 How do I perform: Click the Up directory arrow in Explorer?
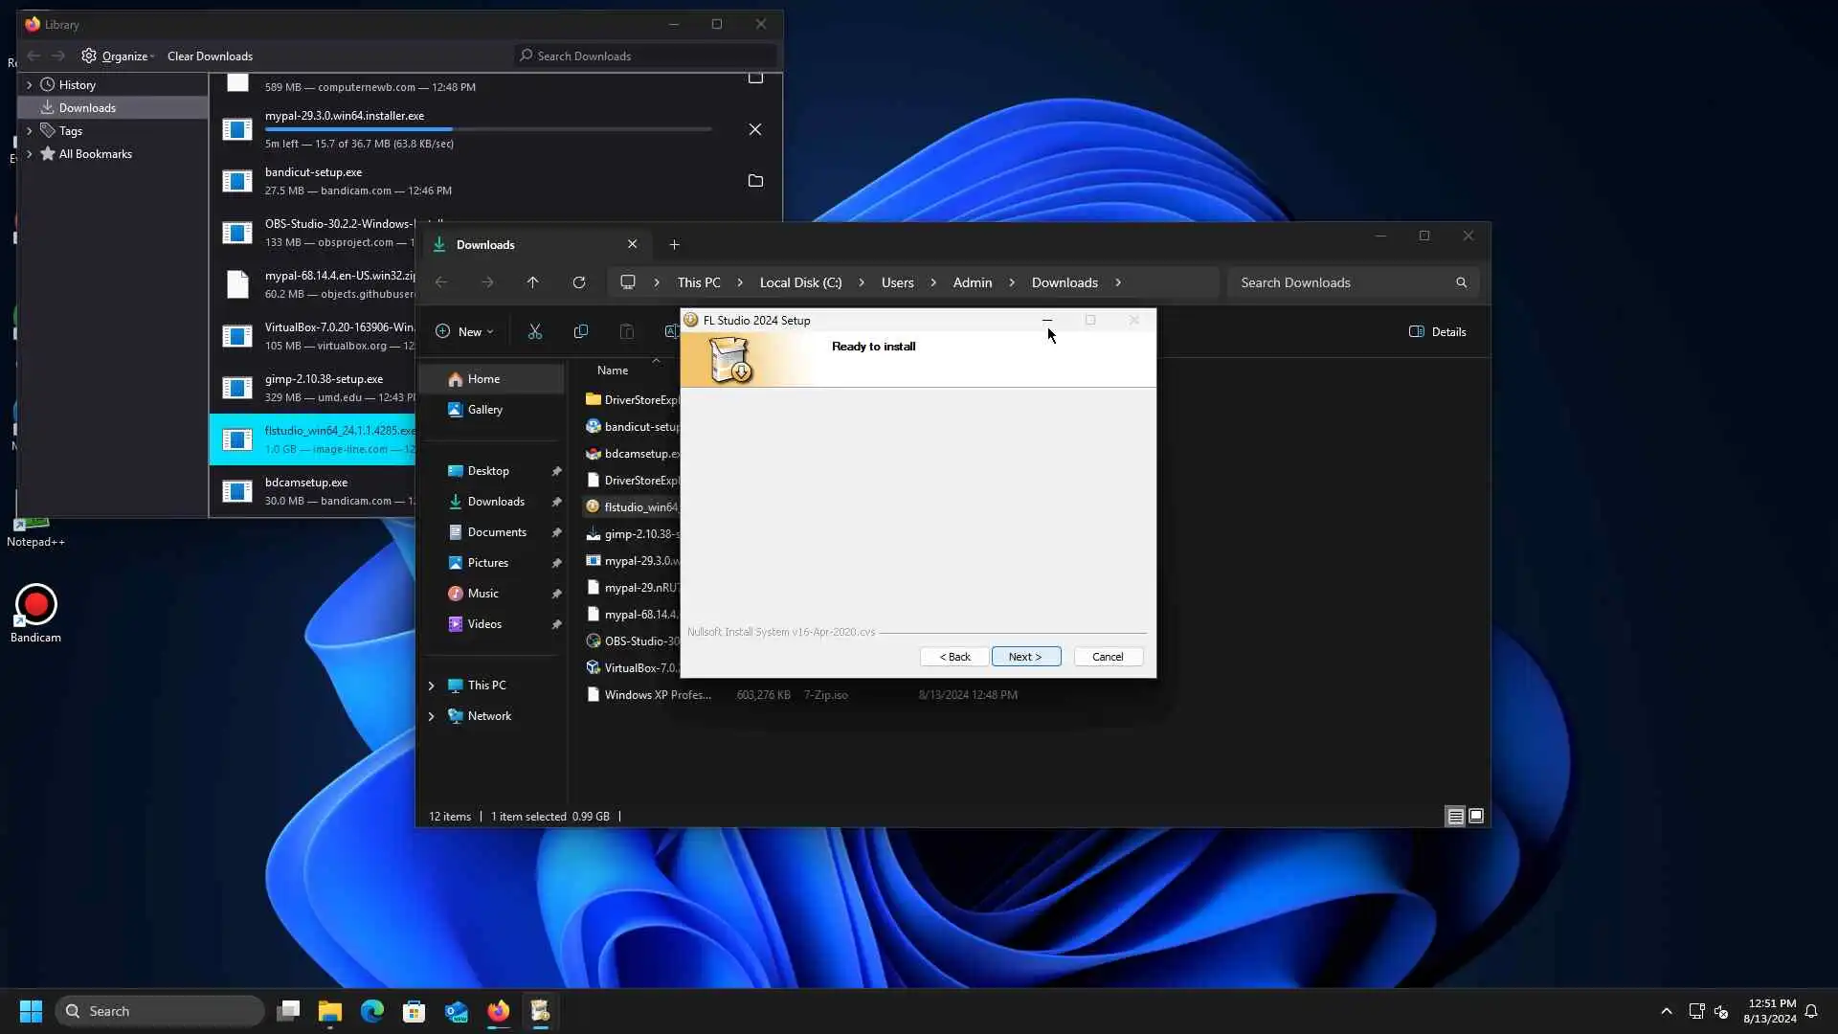[532, 282]
